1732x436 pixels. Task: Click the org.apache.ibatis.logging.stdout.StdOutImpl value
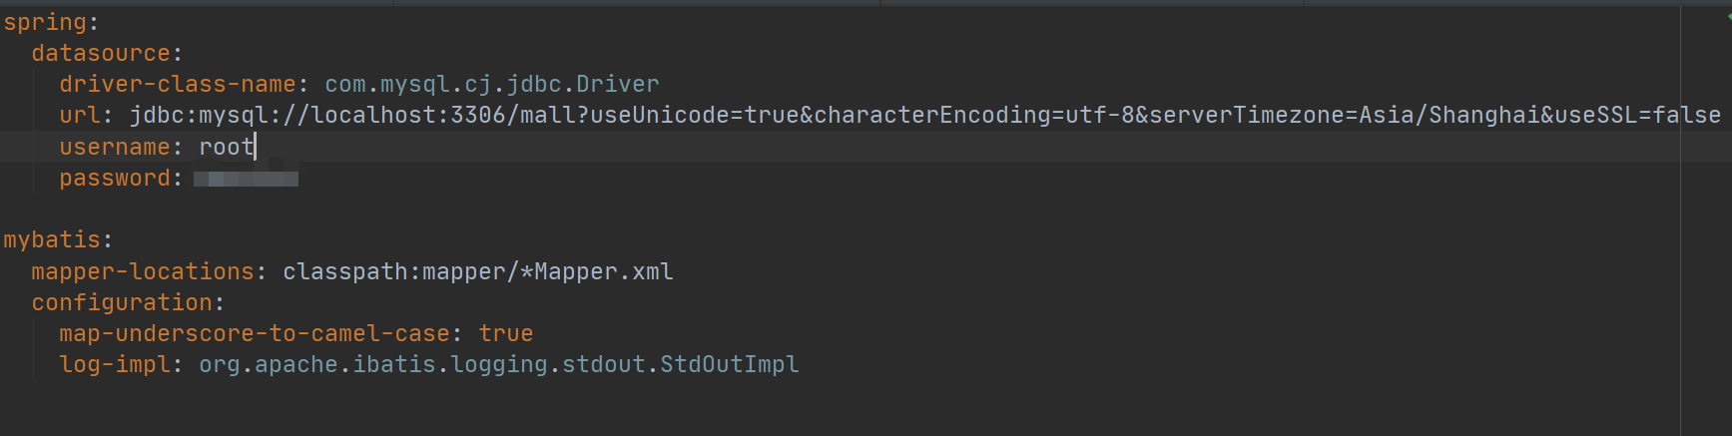click(498, 364)
